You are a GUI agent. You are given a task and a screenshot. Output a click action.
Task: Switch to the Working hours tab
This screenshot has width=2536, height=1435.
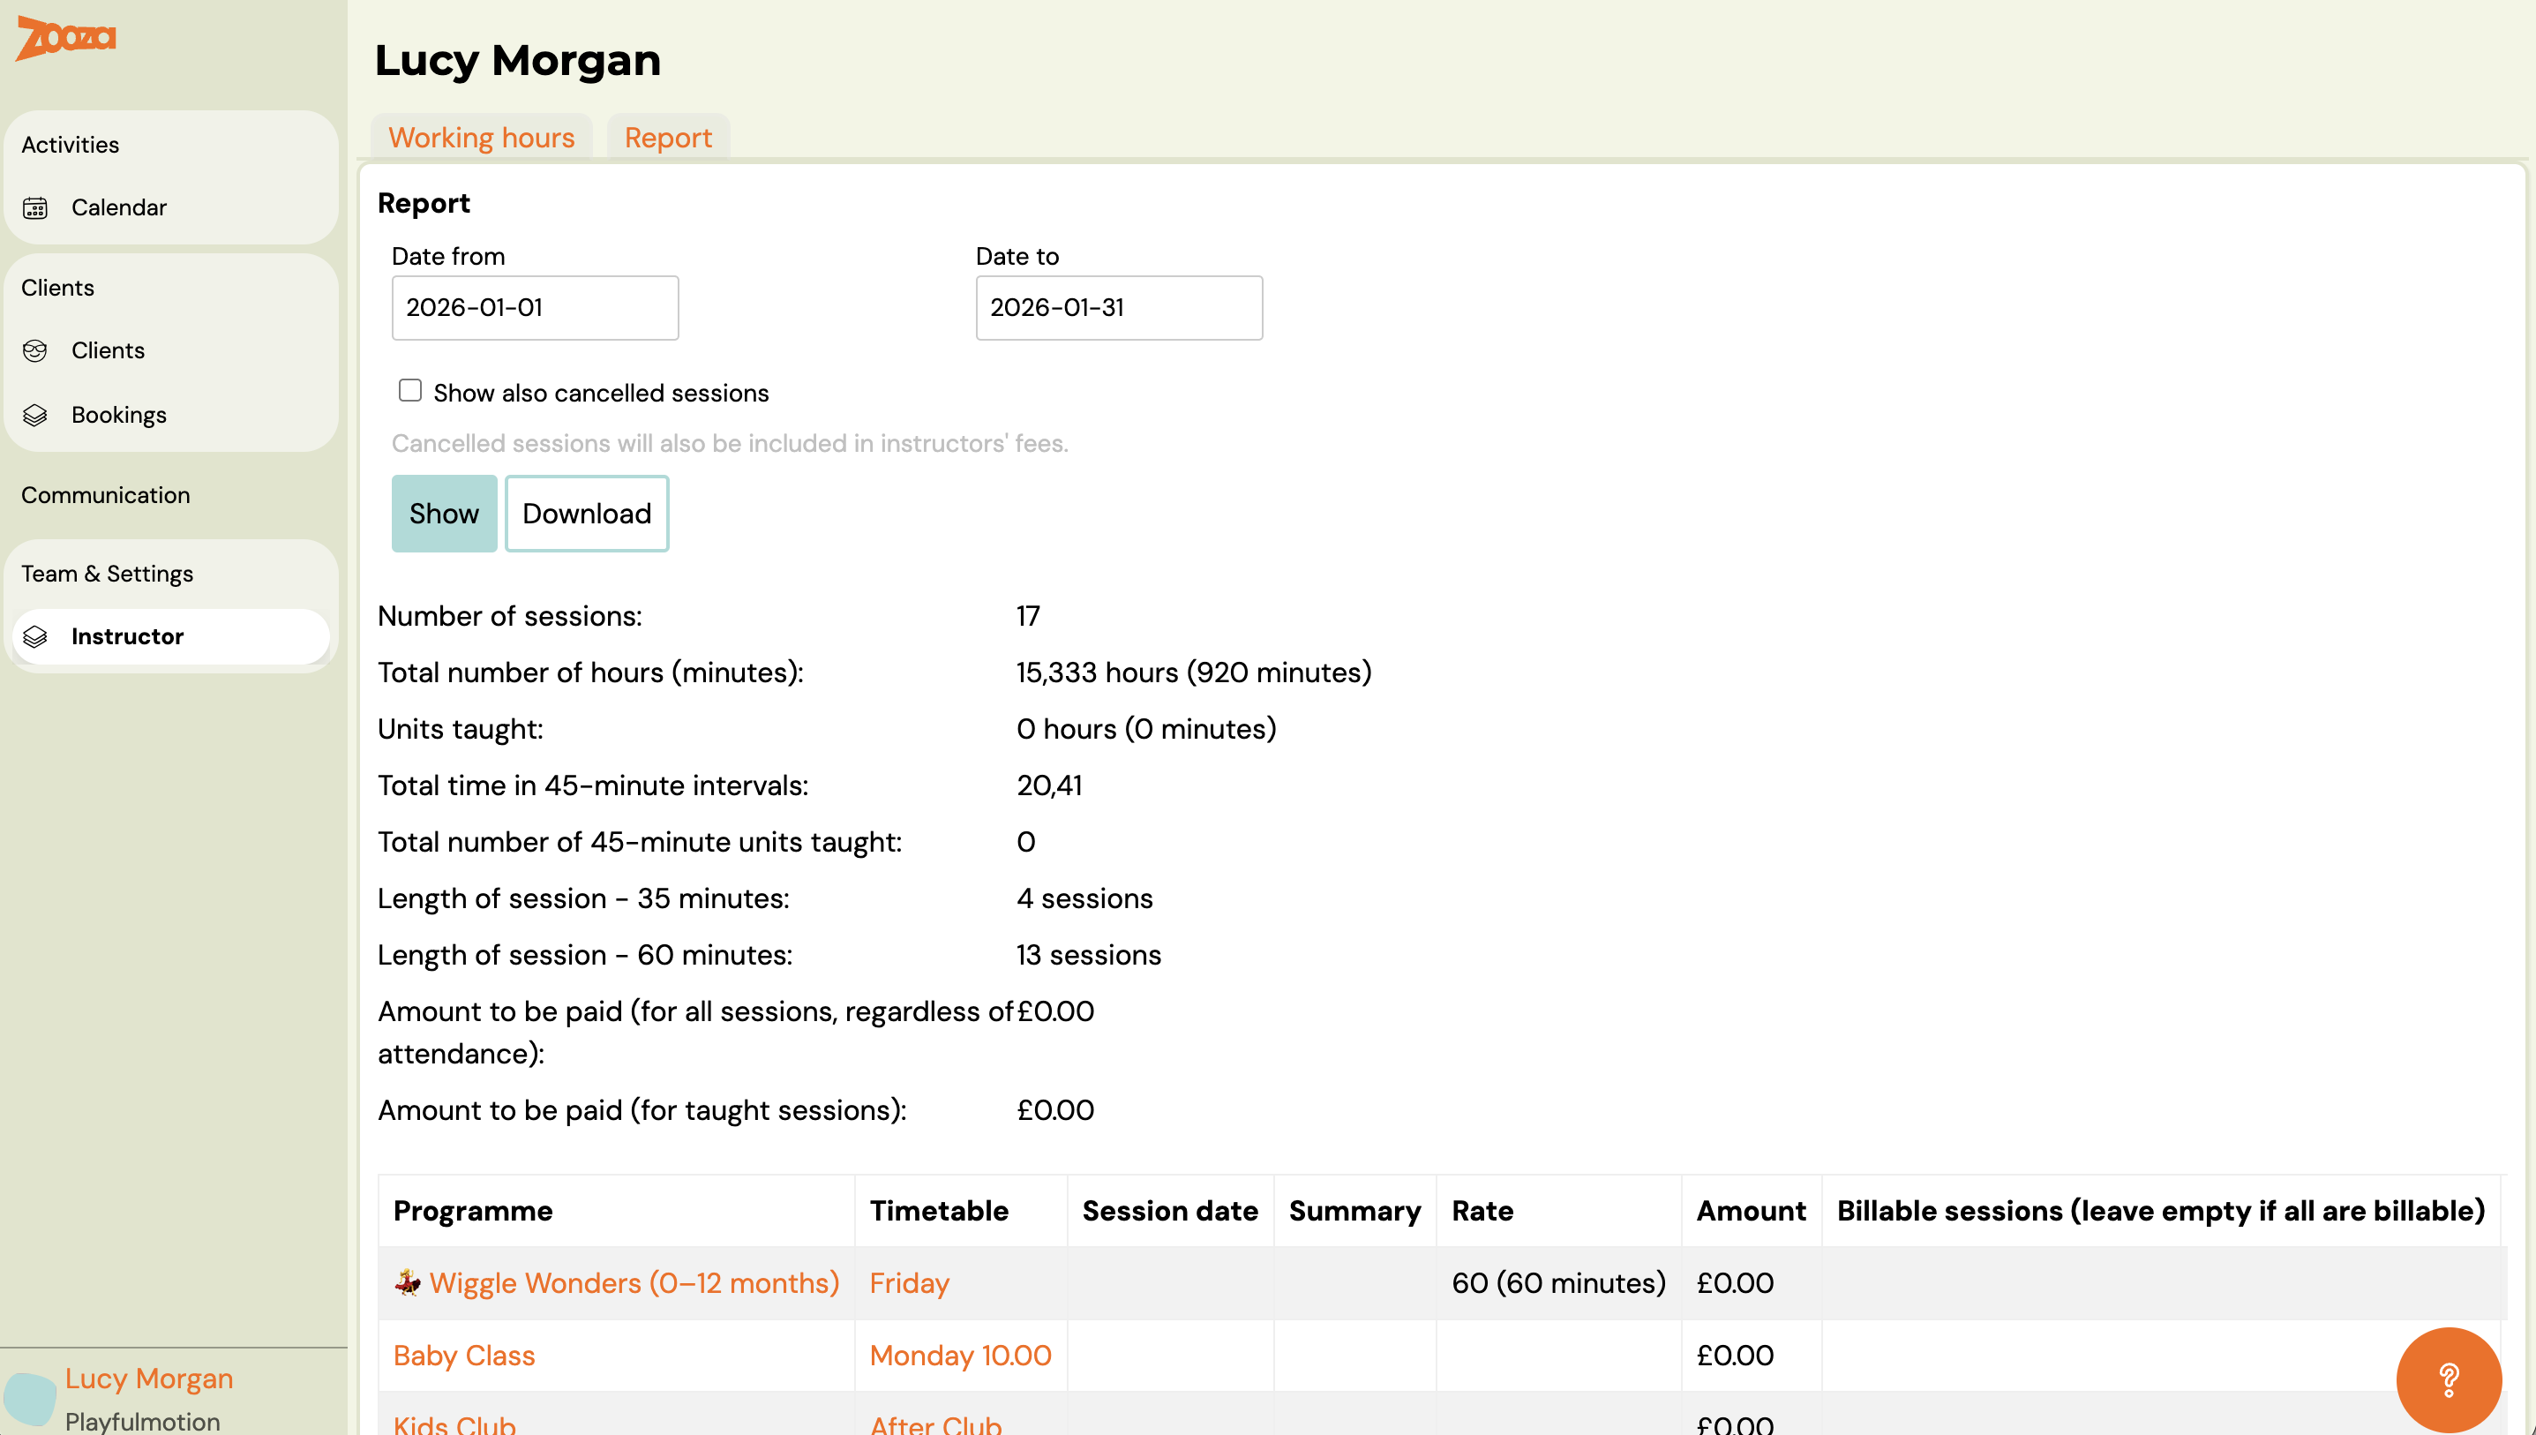coord(481,138)
